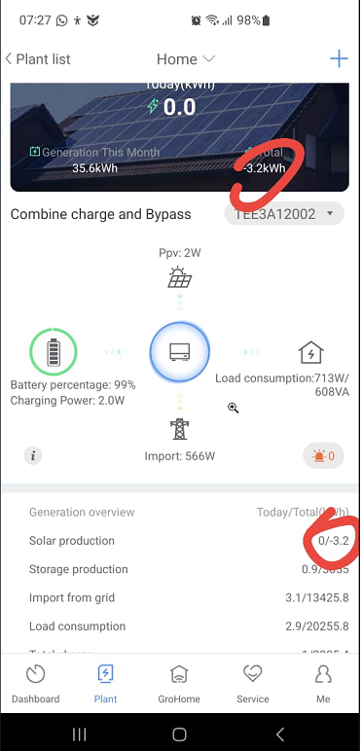
Task: Open the TEE3A12002 device dropdown
Action: [x=284, y=214]
